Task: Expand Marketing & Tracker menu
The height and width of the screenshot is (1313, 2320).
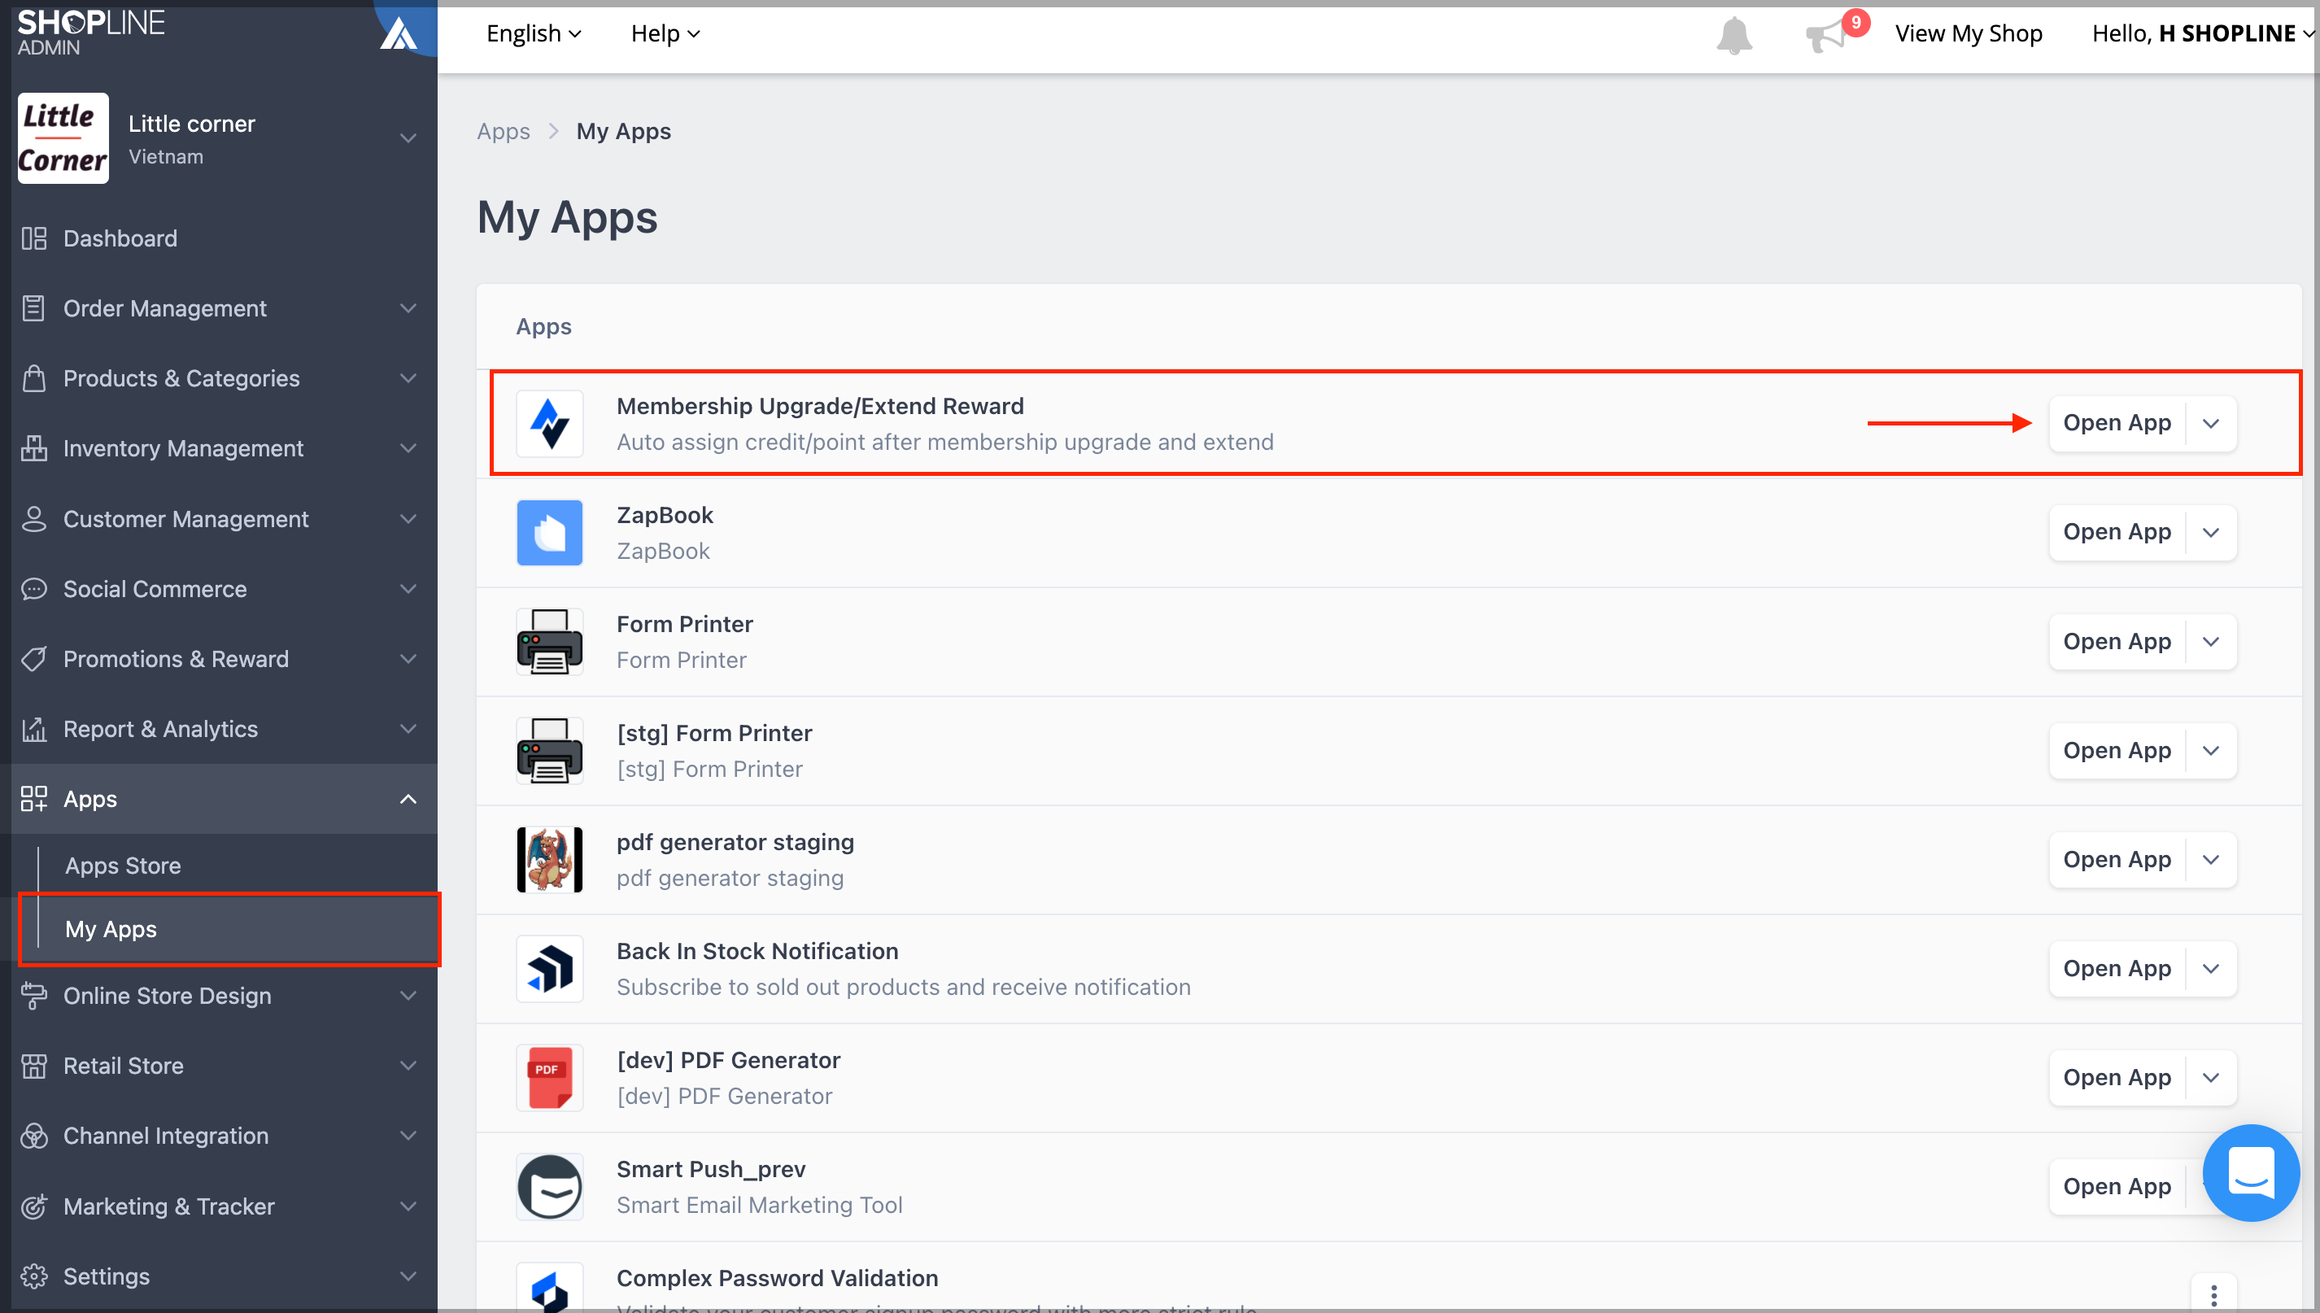Action: coord(218,1206)
